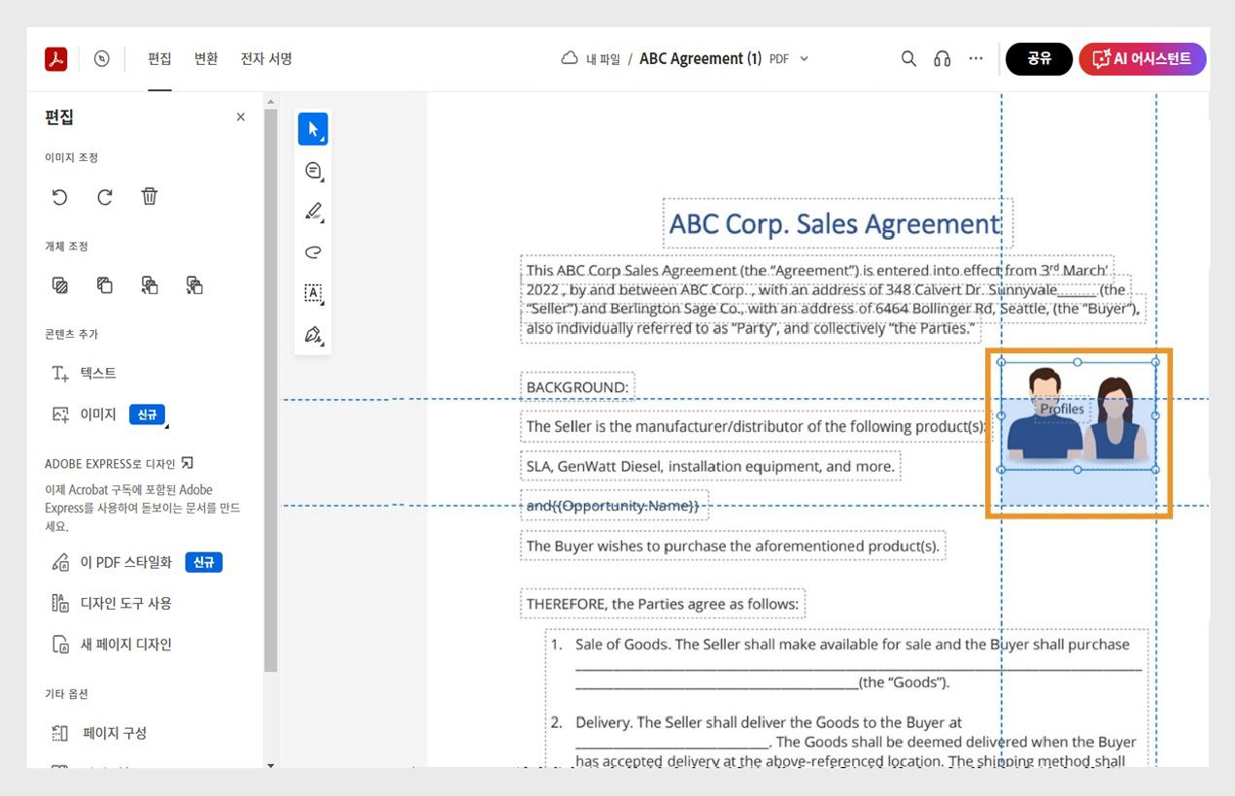Click the first 개체 조정 arrange icon

[x=60, y=285]
